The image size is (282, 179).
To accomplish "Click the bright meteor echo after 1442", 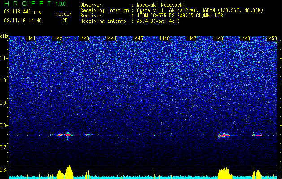I will click(x=68, y=135).
